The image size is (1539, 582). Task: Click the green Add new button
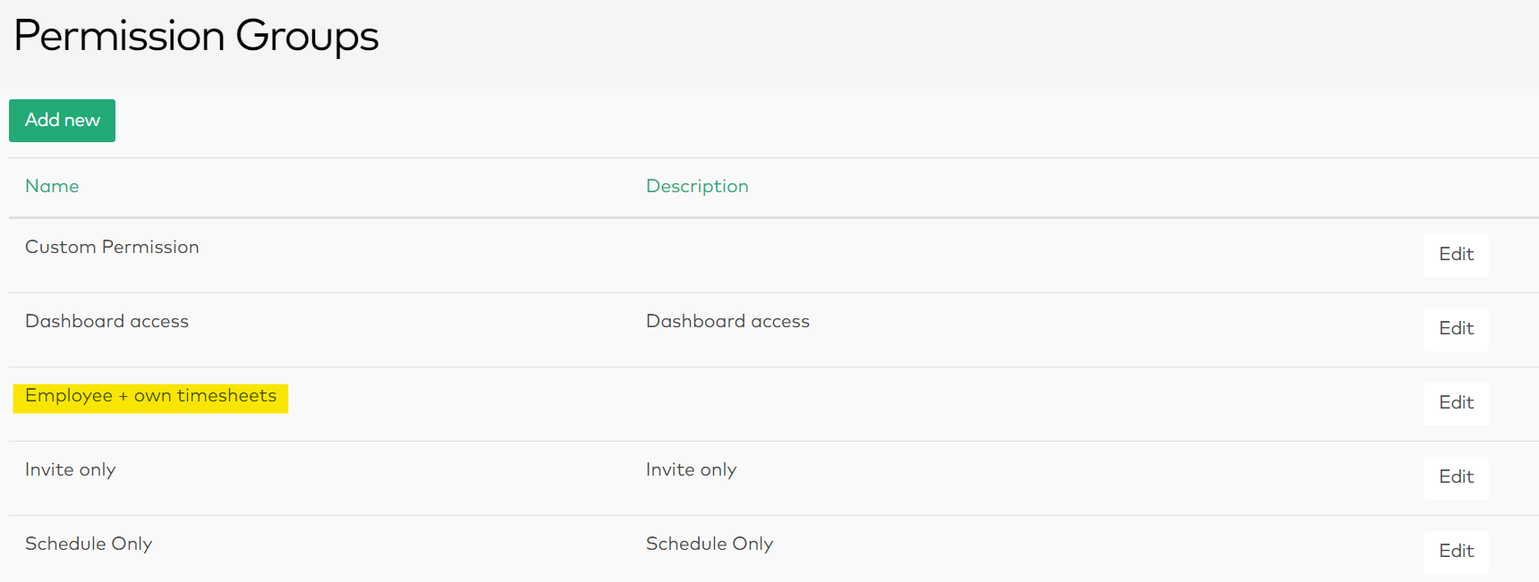[62, 121]
